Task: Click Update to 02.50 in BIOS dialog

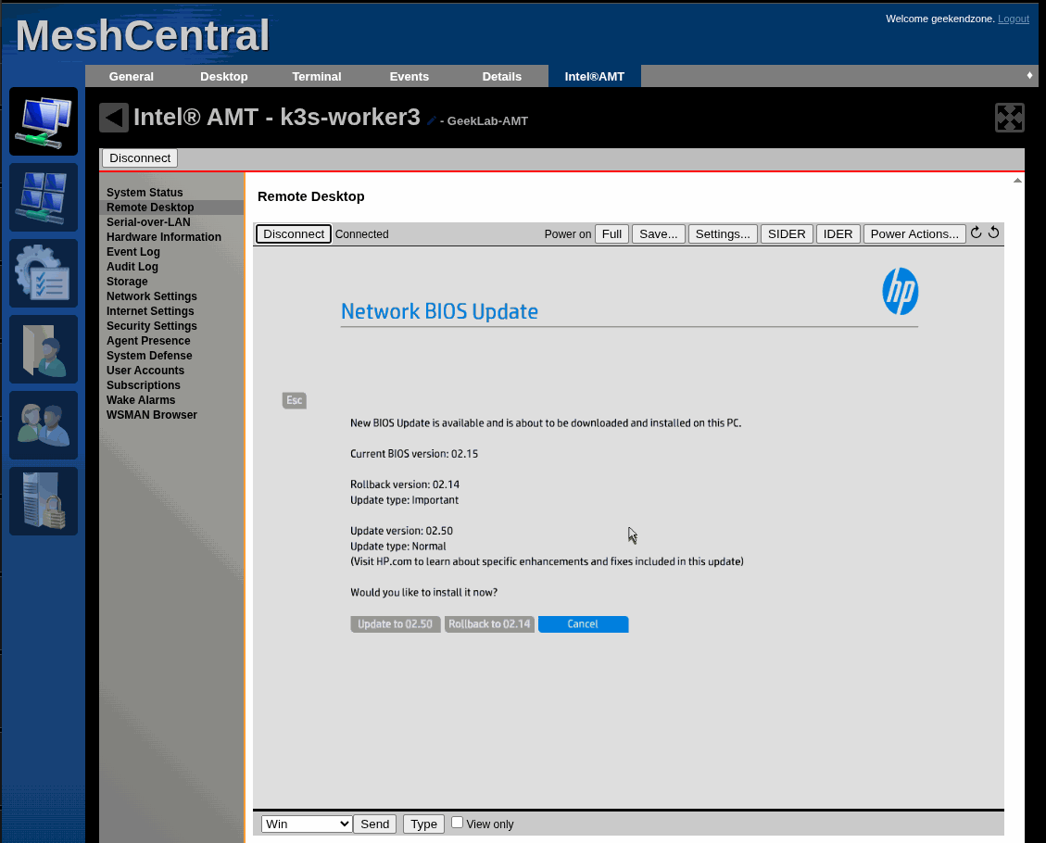Action: coord(395,624)
